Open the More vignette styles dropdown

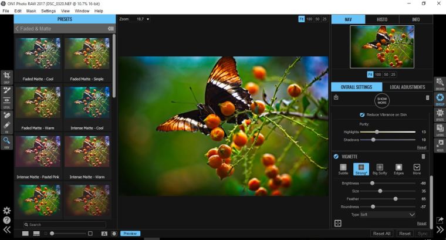coord(417,169)
